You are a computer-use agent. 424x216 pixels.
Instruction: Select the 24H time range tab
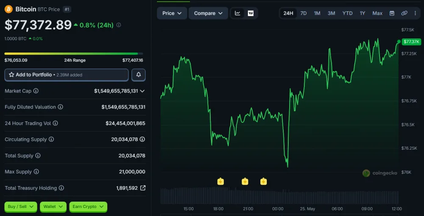tap(288, 13)
